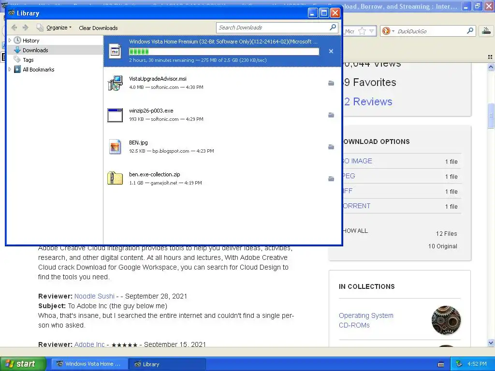Open containing folder for VistaUpgradeAdvisor.msi

click(x=331, y=83)
